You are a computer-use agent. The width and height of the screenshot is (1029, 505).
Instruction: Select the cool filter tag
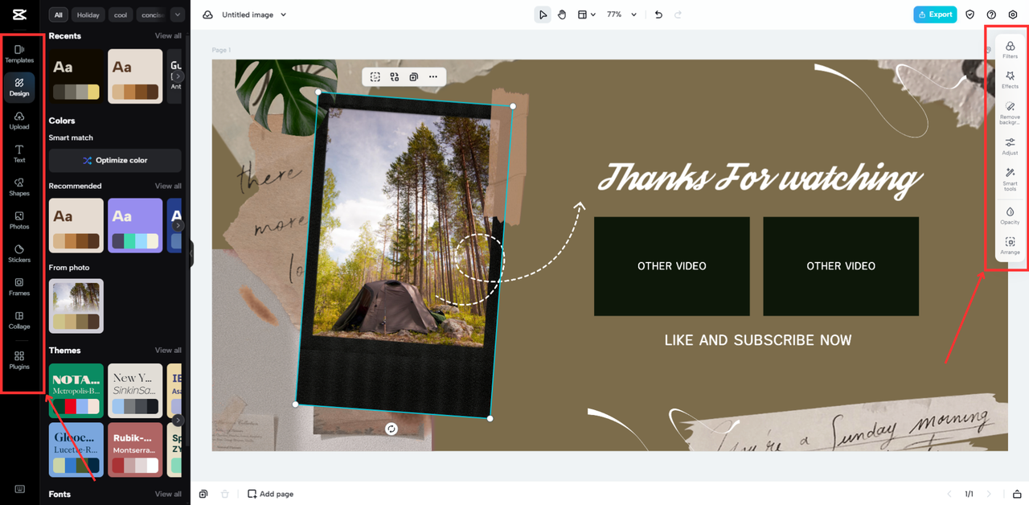120,14
